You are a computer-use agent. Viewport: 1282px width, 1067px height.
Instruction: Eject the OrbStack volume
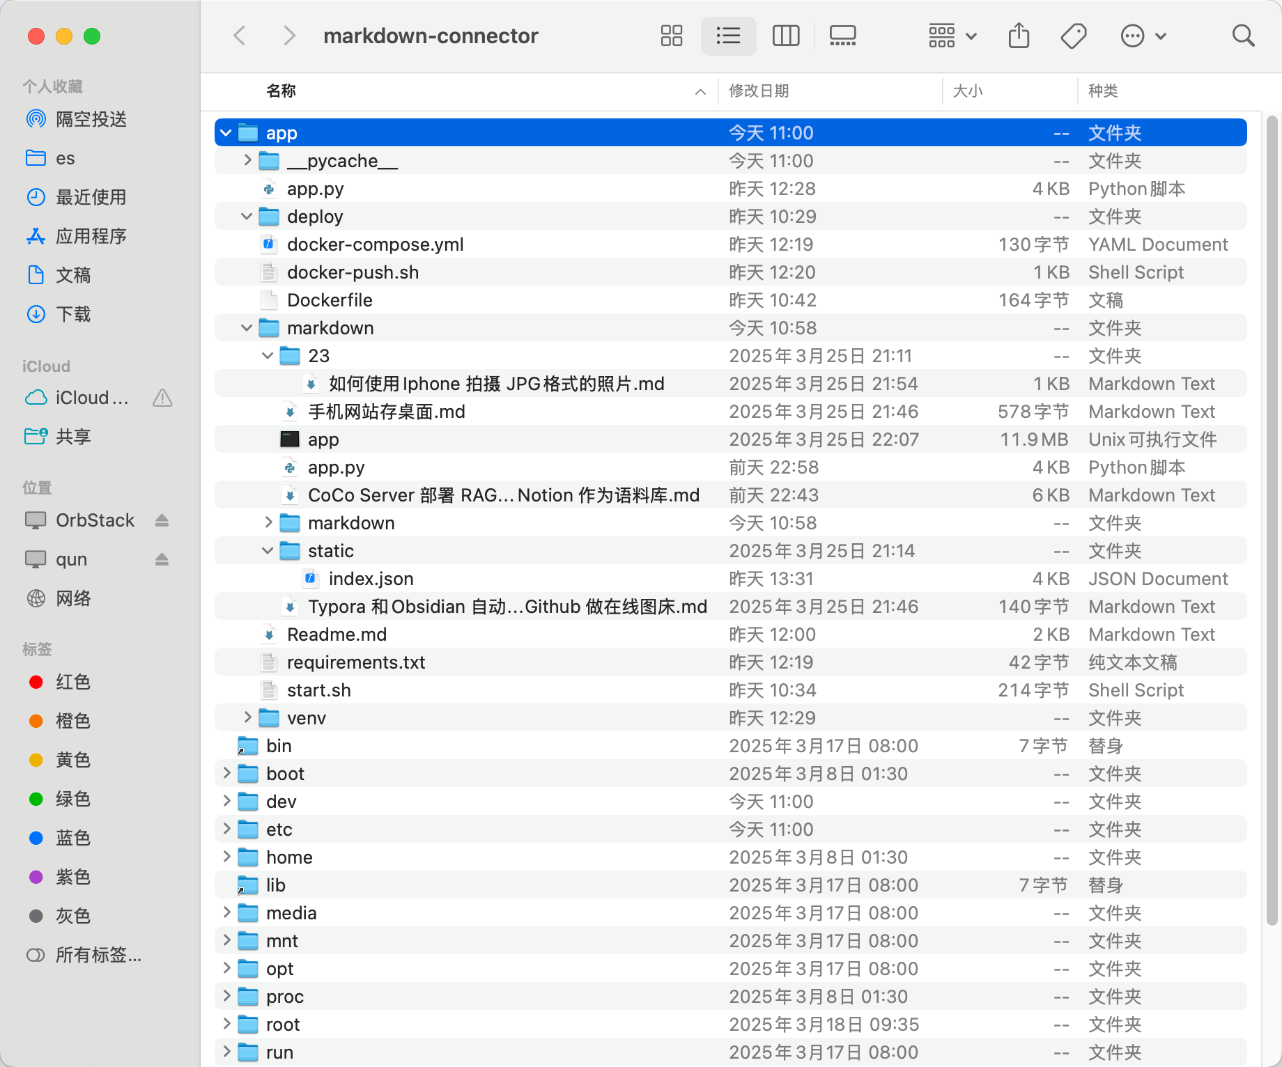click(162, 520)
